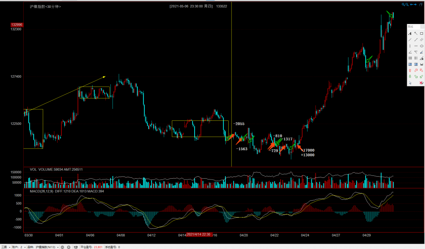
Task: Choose the pointer cursor tool in palette
Action: tap(410, 83)
